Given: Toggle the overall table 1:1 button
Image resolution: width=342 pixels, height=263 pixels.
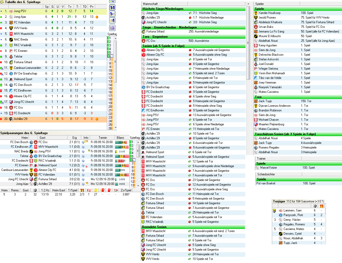Looking at the screenshot, I should [x=112, y=8].
